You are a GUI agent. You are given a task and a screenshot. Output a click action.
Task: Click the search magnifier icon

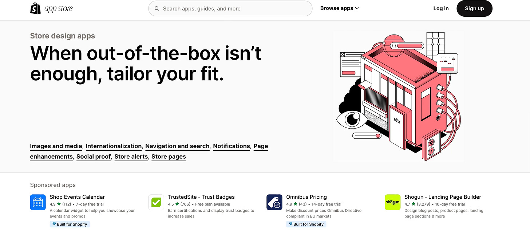pos(157,8)
